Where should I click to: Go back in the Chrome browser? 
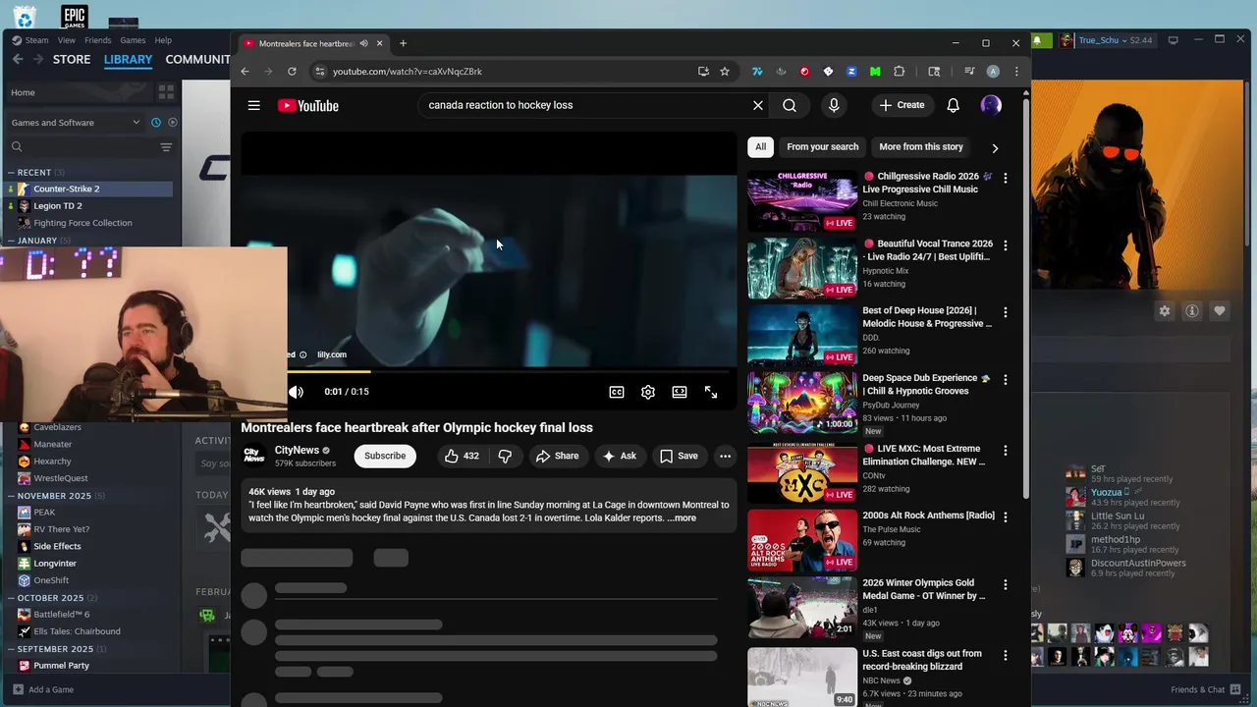(x=245, y=71)
